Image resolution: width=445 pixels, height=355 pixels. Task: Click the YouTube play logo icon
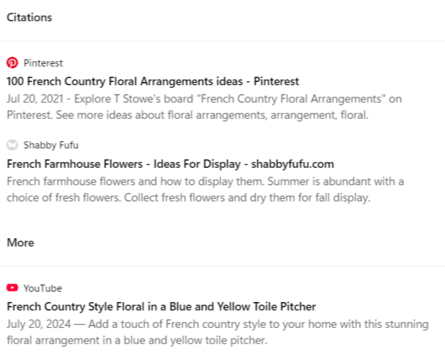point(12,288)
